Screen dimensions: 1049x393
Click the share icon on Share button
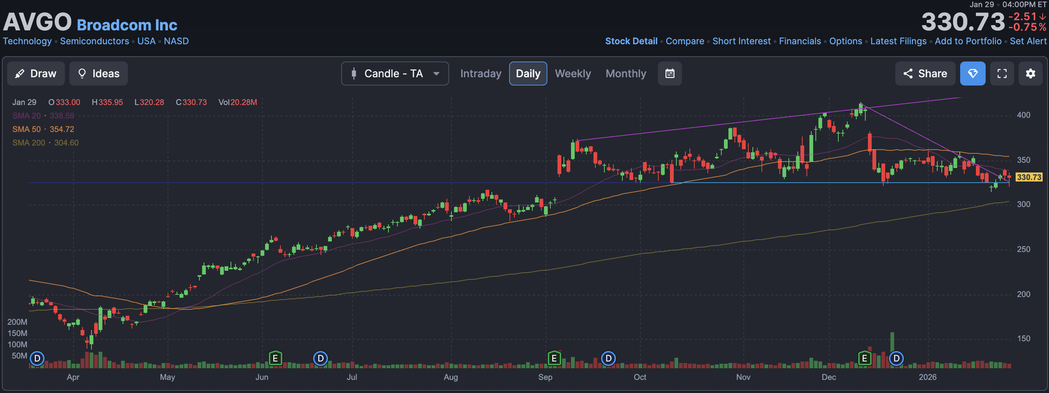[908, 73]
